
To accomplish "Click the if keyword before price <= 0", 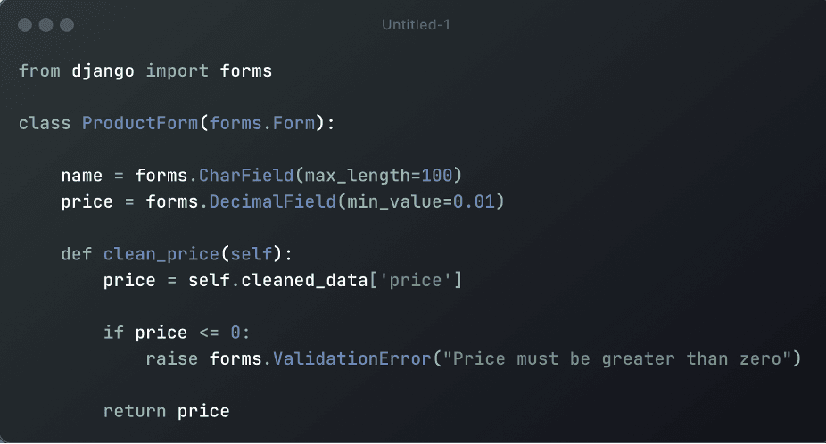I will pos(113,333).
